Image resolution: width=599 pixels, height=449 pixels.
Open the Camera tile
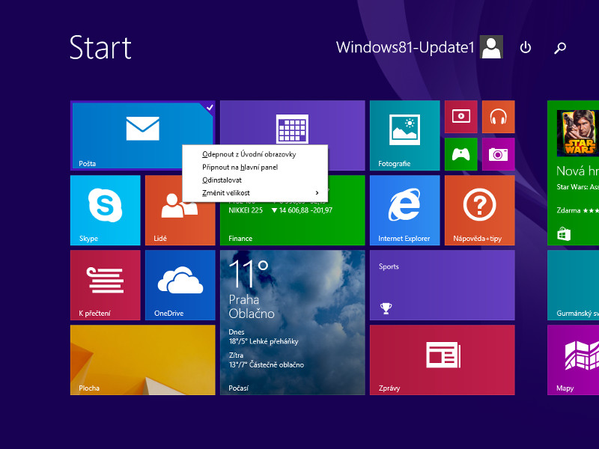point(498,154)
